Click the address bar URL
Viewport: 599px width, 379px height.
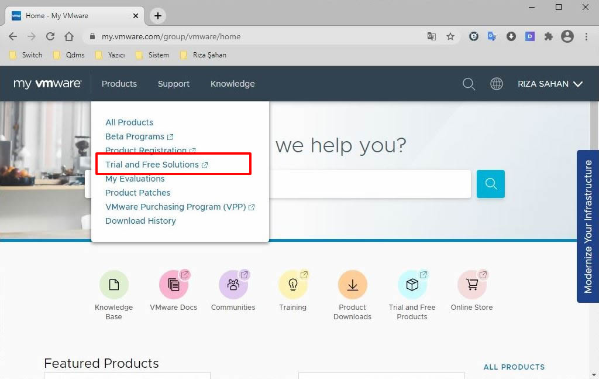click(171, 37)
